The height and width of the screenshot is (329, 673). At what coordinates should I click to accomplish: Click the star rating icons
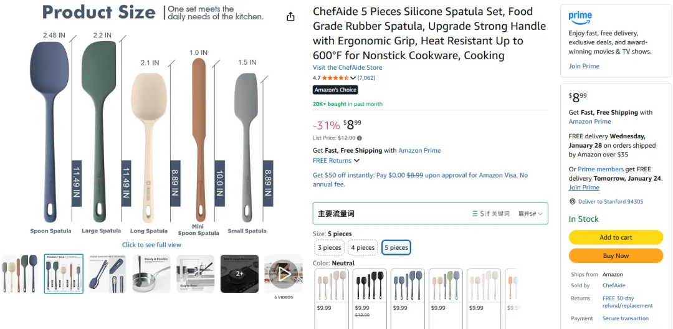click(x=335, y=78)
